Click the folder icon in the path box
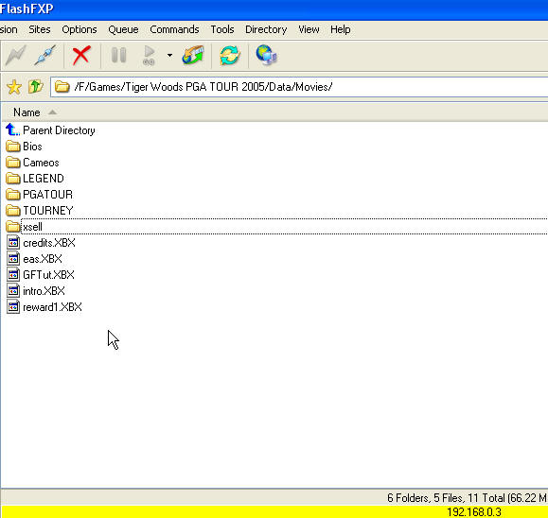The image size is (548, 518). coord(62,87)
